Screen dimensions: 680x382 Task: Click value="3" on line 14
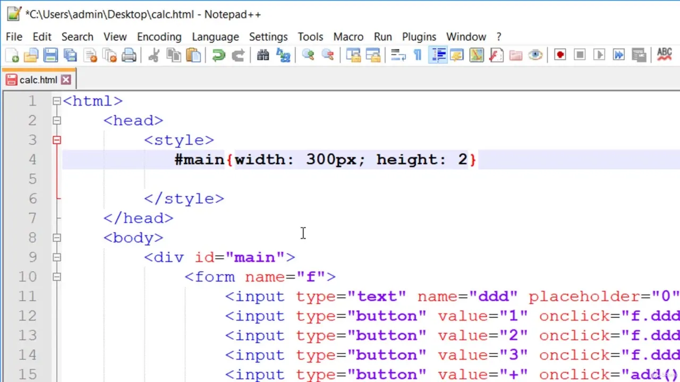(483, 355)
